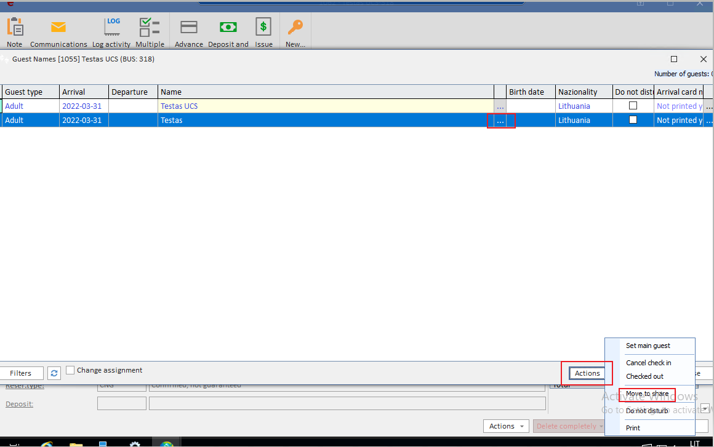Open Deposit and money icon
Viewport: 714px width, 447px height.
coord(228,27)
